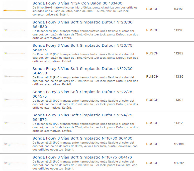Click Soft Simplastic N°18/30 664130 title
Viewport: 194px width, 171px height.
click(x=82, y=138)
